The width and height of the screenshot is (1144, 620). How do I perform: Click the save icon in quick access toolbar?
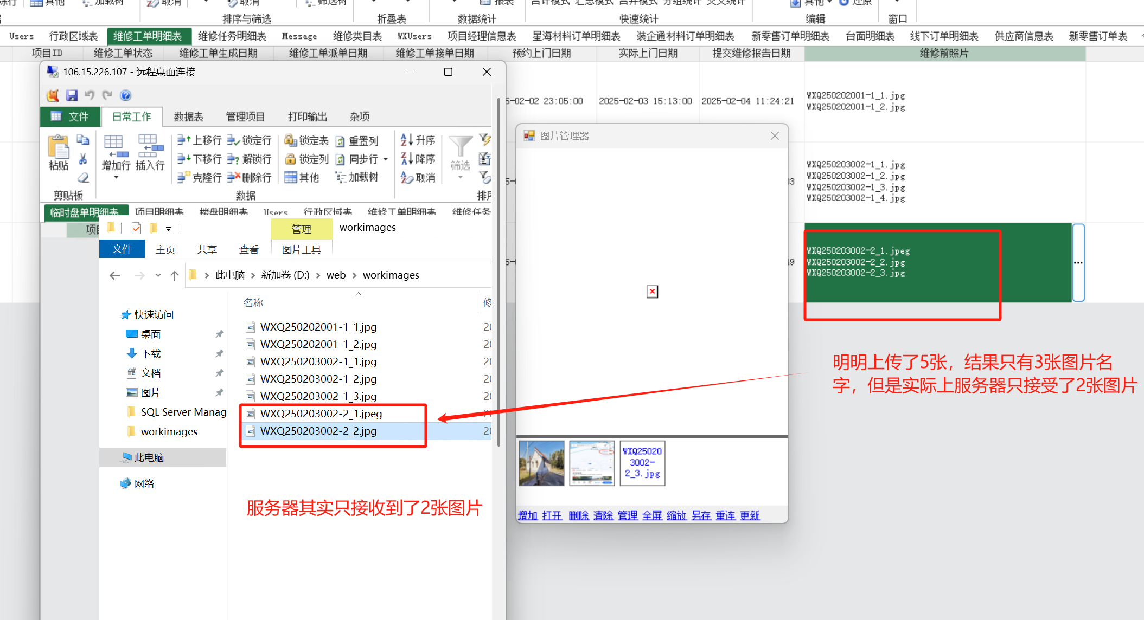pyautogui.click(x=72, y=95)
